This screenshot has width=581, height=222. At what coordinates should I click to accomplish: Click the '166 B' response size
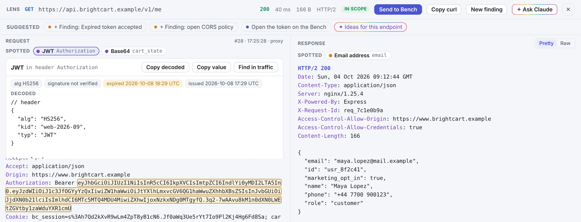tap(304, 9)
